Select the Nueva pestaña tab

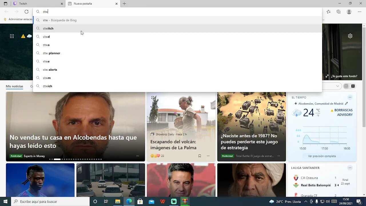(93, 4)
